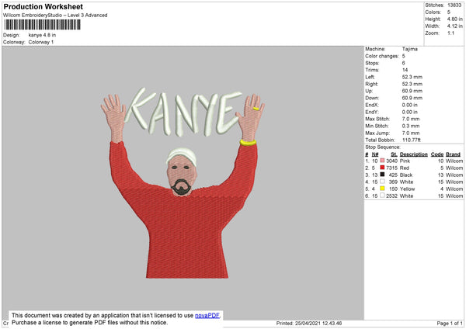Viewport: 466px width, 329px height.
Task: Click the 'Color changes:' label
Action: (382, 56)
